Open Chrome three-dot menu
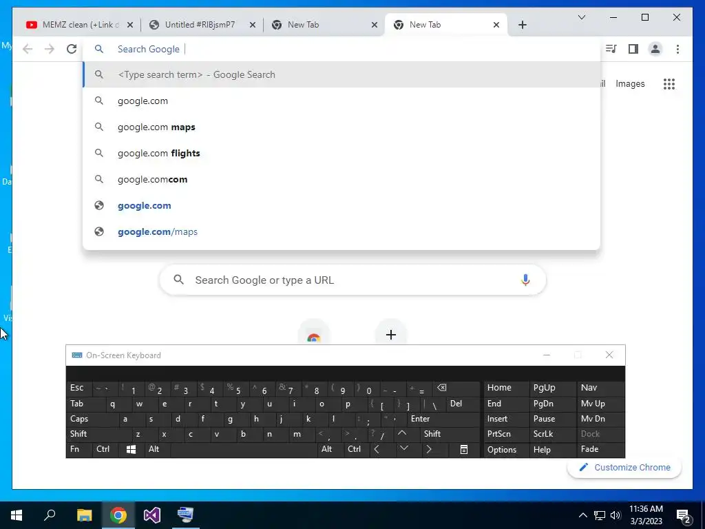This screenshot has width=705, height=529. tap(677, 49)
